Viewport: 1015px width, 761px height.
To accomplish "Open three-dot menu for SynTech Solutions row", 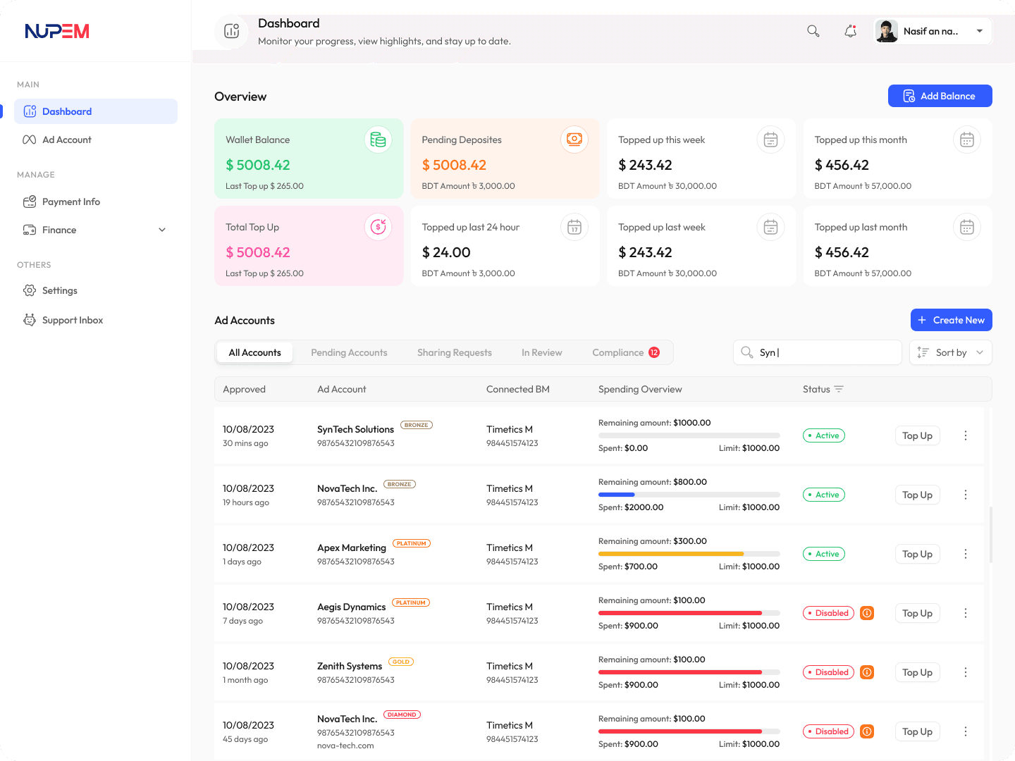I will coord(965,435).
